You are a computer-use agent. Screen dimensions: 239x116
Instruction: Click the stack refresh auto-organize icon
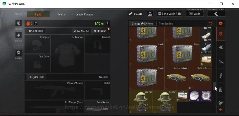pyautogui.click(x=221, y=23)
